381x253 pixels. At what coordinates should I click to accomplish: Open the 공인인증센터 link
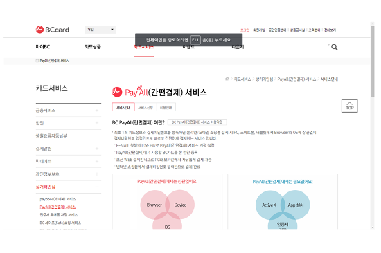(x=277, y=30)
